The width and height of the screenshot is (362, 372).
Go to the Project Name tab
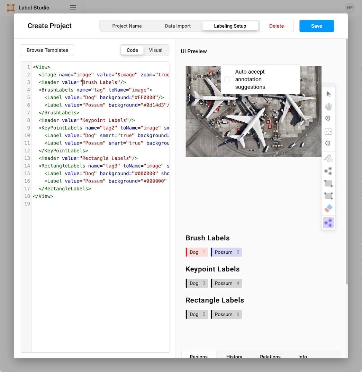(x=127, y=26)
